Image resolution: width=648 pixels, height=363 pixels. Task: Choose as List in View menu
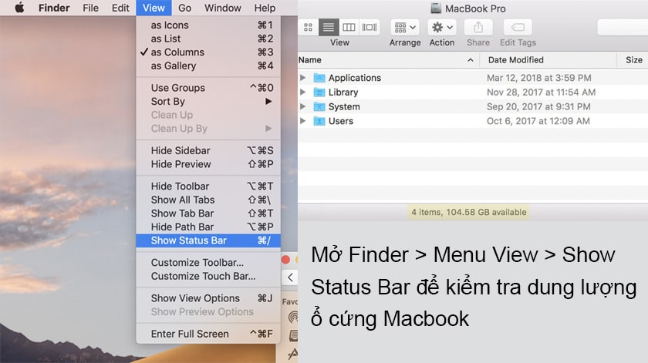point(208,39)
